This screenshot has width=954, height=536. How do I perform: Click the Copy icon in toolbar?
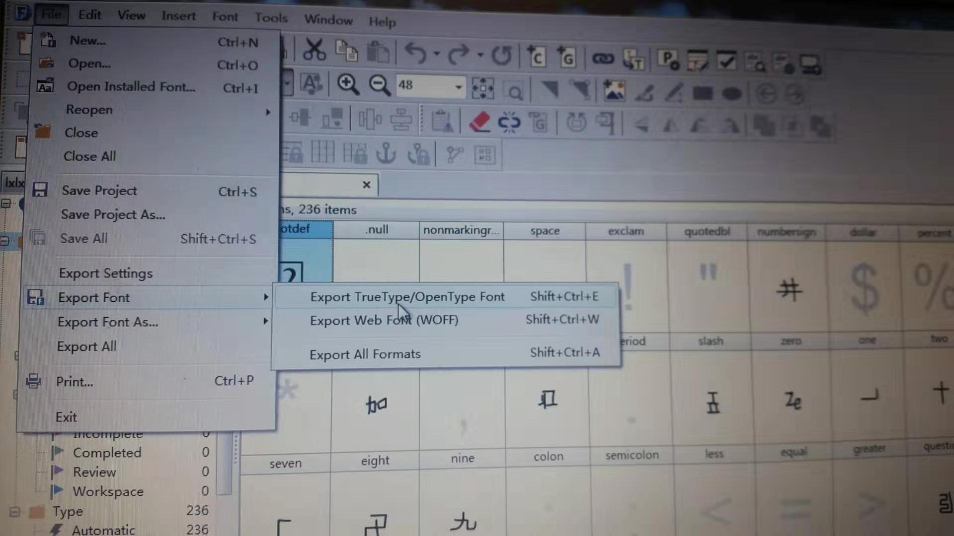[346, 51]
